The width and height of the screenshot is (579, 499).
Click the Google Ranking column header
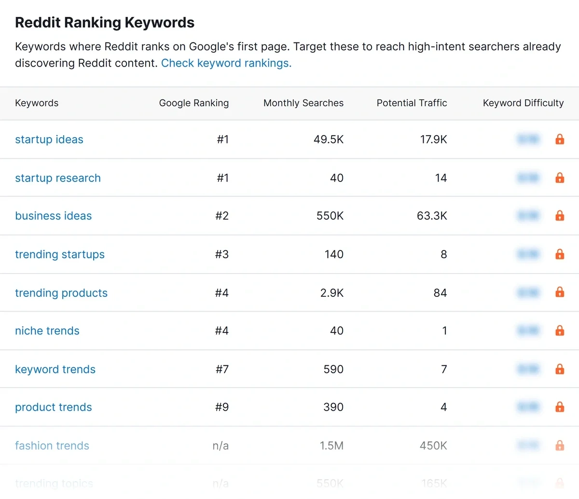click(194, 103)
